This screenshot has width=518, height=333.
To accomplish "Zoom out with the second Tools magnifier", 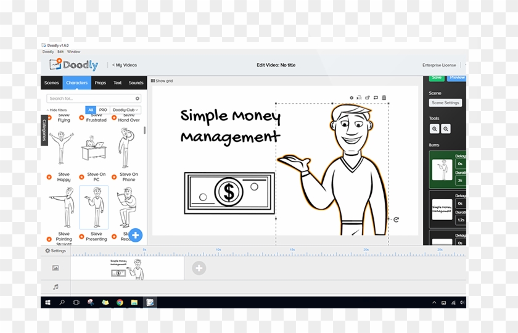I will click(446, 129).
